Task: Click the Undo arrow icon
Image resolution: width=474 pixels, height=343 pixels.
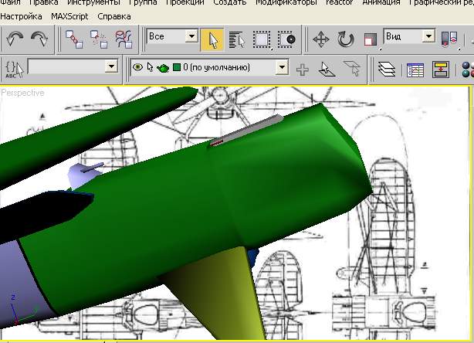Action: (15, 37)
